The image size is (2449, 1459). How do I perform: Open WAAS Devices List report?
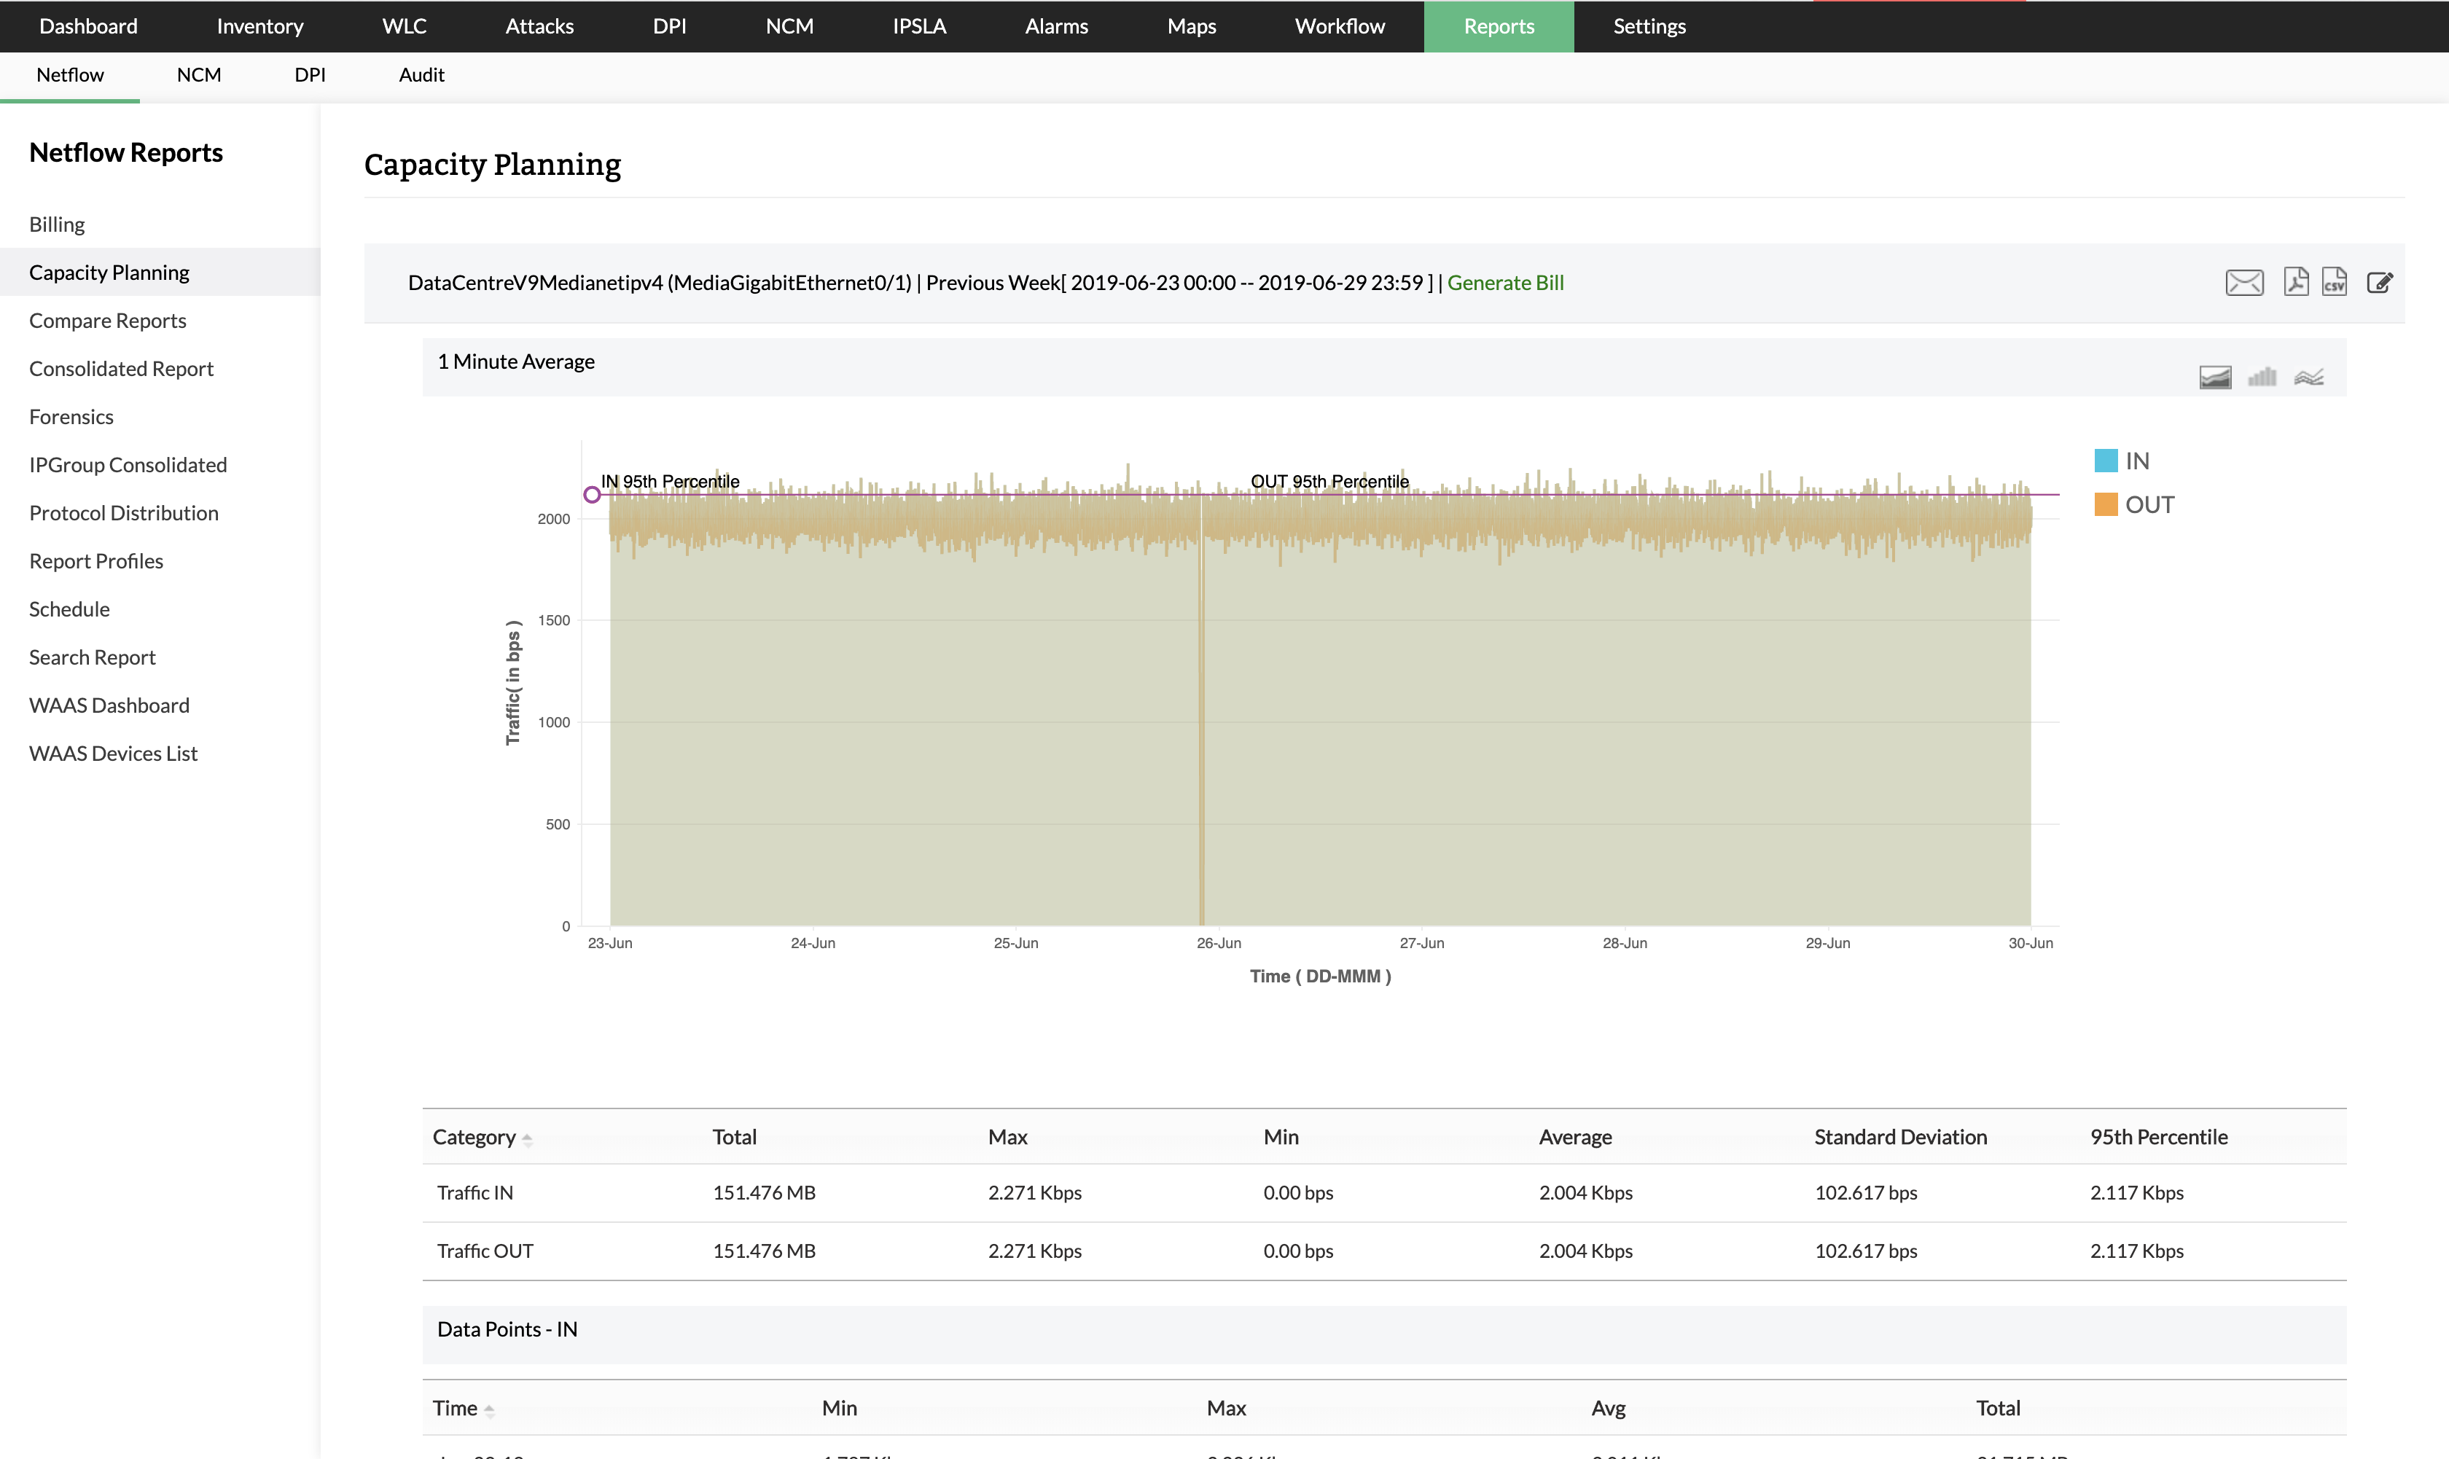click(x=113, y=753)
